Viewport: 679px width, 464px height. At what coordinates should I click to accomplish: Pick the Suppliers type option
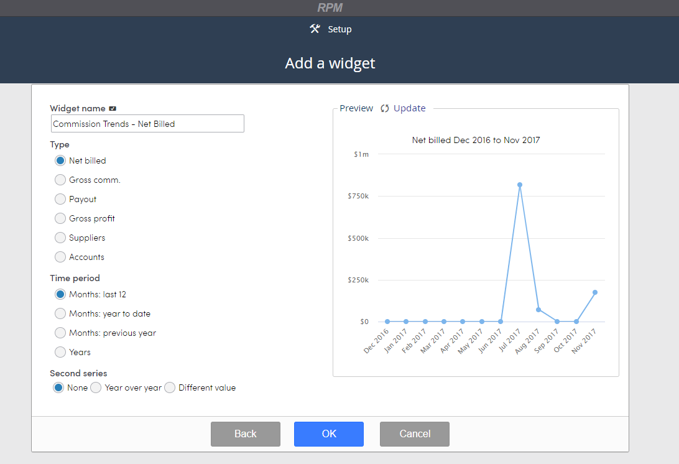click(60, 238)
